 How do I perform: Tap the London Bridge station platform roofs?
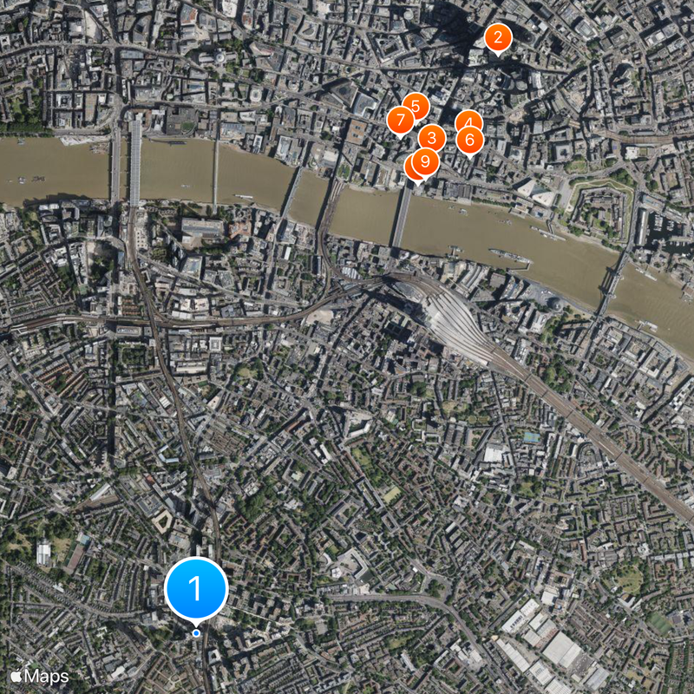click(458, 324)
